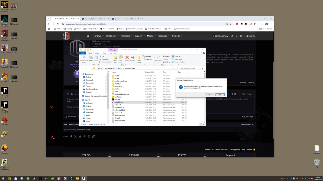This screenshot has width=323, height=181.
Task: Sort files by the Name column header
Action: click(114, 72)
